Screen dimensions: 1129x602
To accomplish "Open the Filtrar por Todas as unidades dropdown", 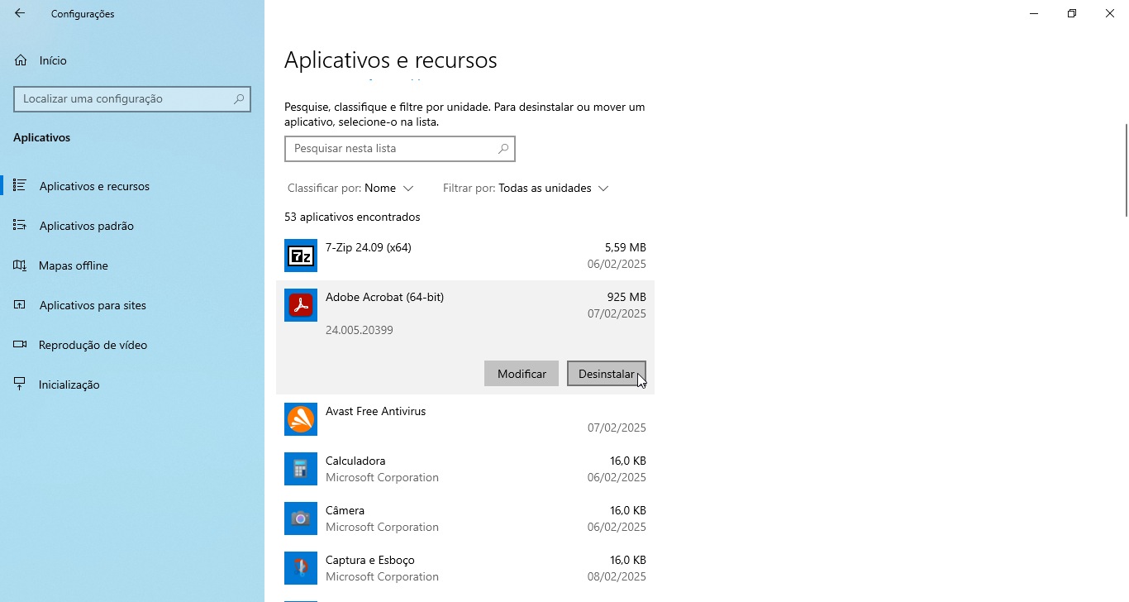I will 526,188.
